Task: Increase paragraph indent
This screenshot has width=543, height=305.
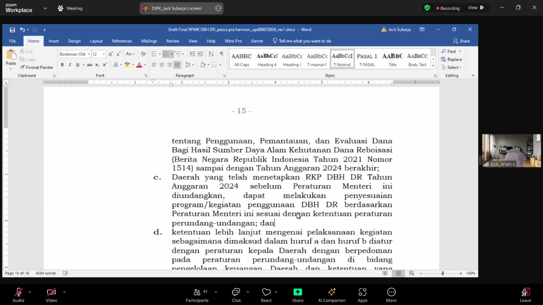Action: tap(200, 54)
